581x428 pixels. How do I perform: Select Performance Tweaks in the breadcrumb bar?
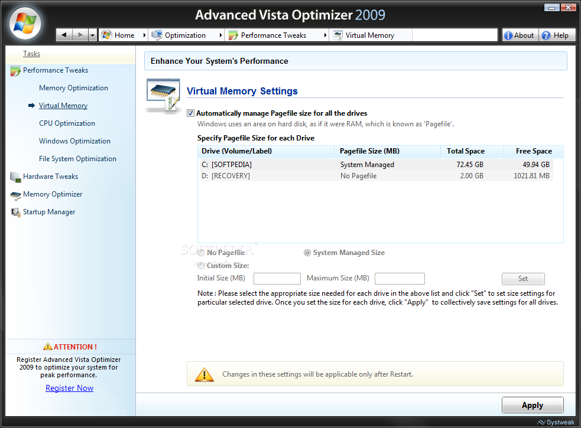point(274,35)
